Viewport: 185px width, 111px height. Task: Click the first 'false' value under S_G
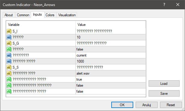pos(111,49)
